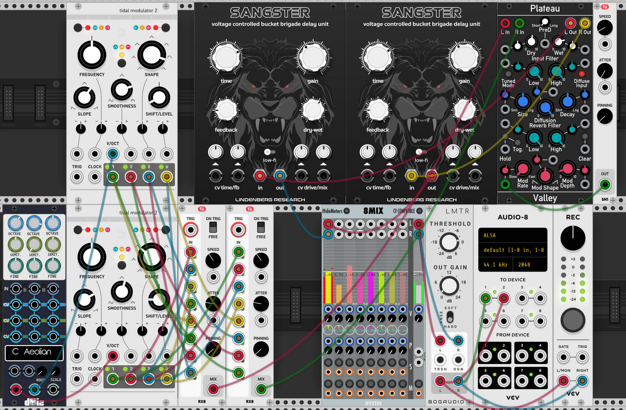Click the SPEED knob on SN1 module
The height and width of the screenshot is (410, 626).
[605, 28]
